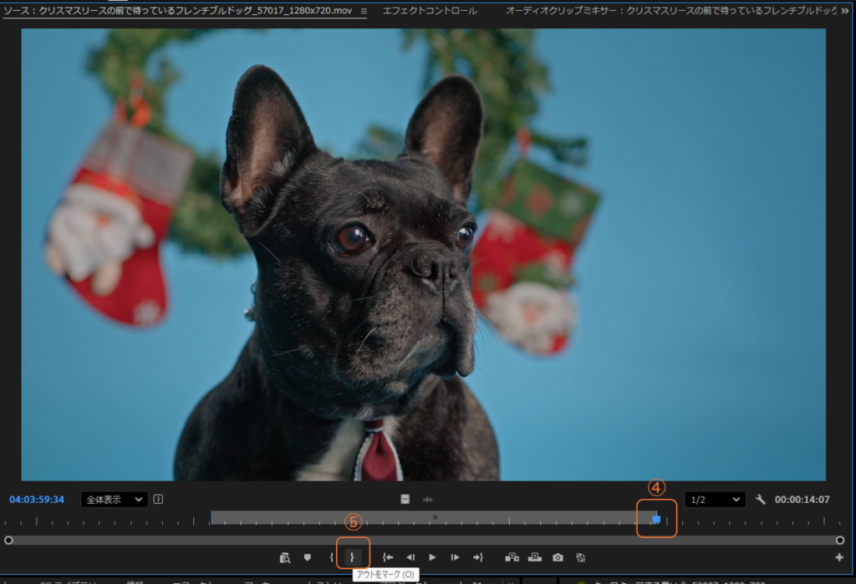The width and height of the screenshot is (856, 584).
Task: Click the Go to Out point button
Action: pos(477,557)
